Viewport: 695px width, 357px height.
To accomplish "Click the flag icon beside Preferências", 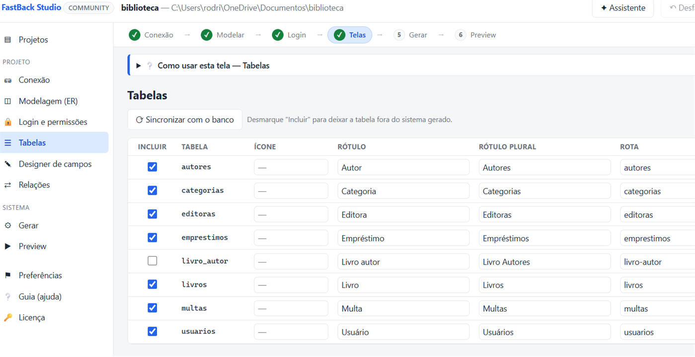I will coord(7,275).
